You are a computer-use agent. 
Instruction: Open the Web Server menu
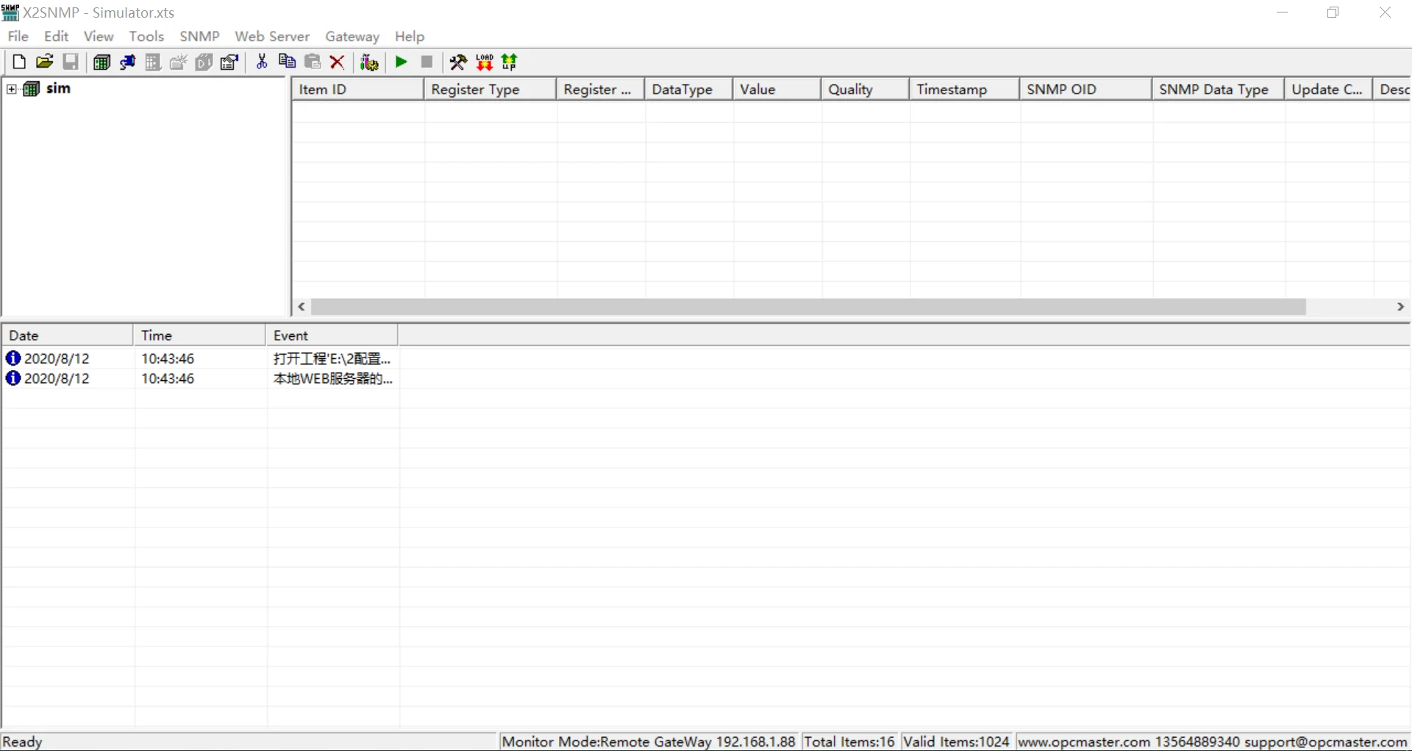click(271, 36)
